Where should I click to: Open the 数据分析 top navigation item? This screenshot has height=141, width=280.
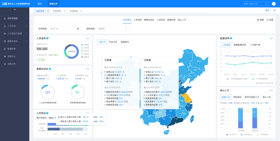tap(53, 4)
